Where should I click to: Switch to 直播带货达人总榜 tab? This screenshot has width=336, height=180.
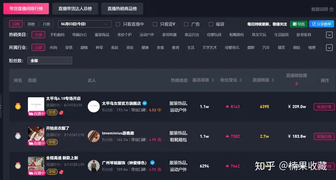(x=75, y=9)
